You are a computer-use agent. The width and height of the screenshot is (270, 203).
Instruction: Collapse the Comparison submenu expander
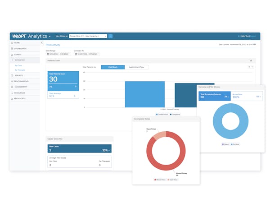13,60
